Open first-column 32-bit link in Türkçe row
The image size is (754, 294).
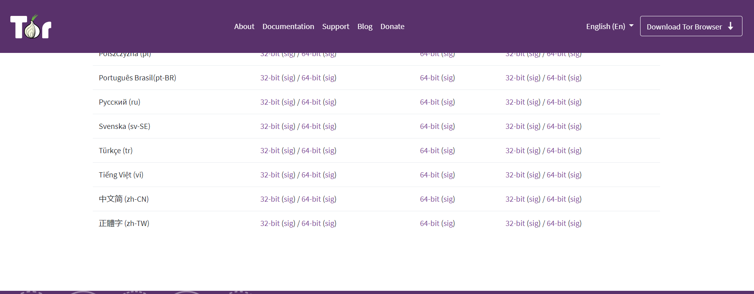[270, 150]
